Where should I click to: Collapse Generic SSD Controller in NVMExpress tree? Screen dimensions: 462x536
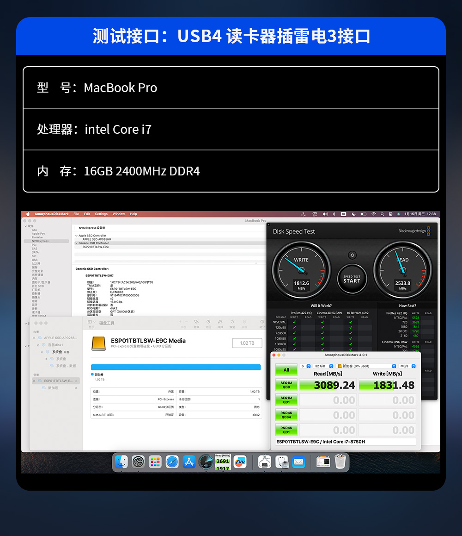76,243
